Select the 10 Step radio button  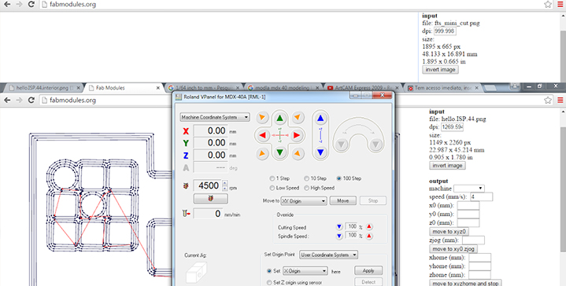click(x=306, y=178)
